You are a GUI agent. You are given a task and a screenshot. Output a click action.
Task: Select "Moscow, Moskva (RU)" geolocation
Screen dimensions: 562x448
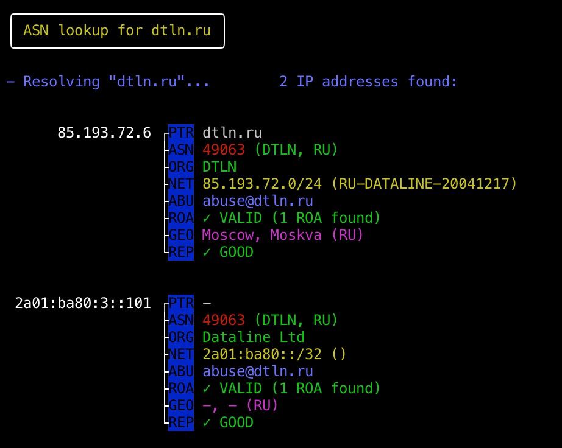pos(283,235)
